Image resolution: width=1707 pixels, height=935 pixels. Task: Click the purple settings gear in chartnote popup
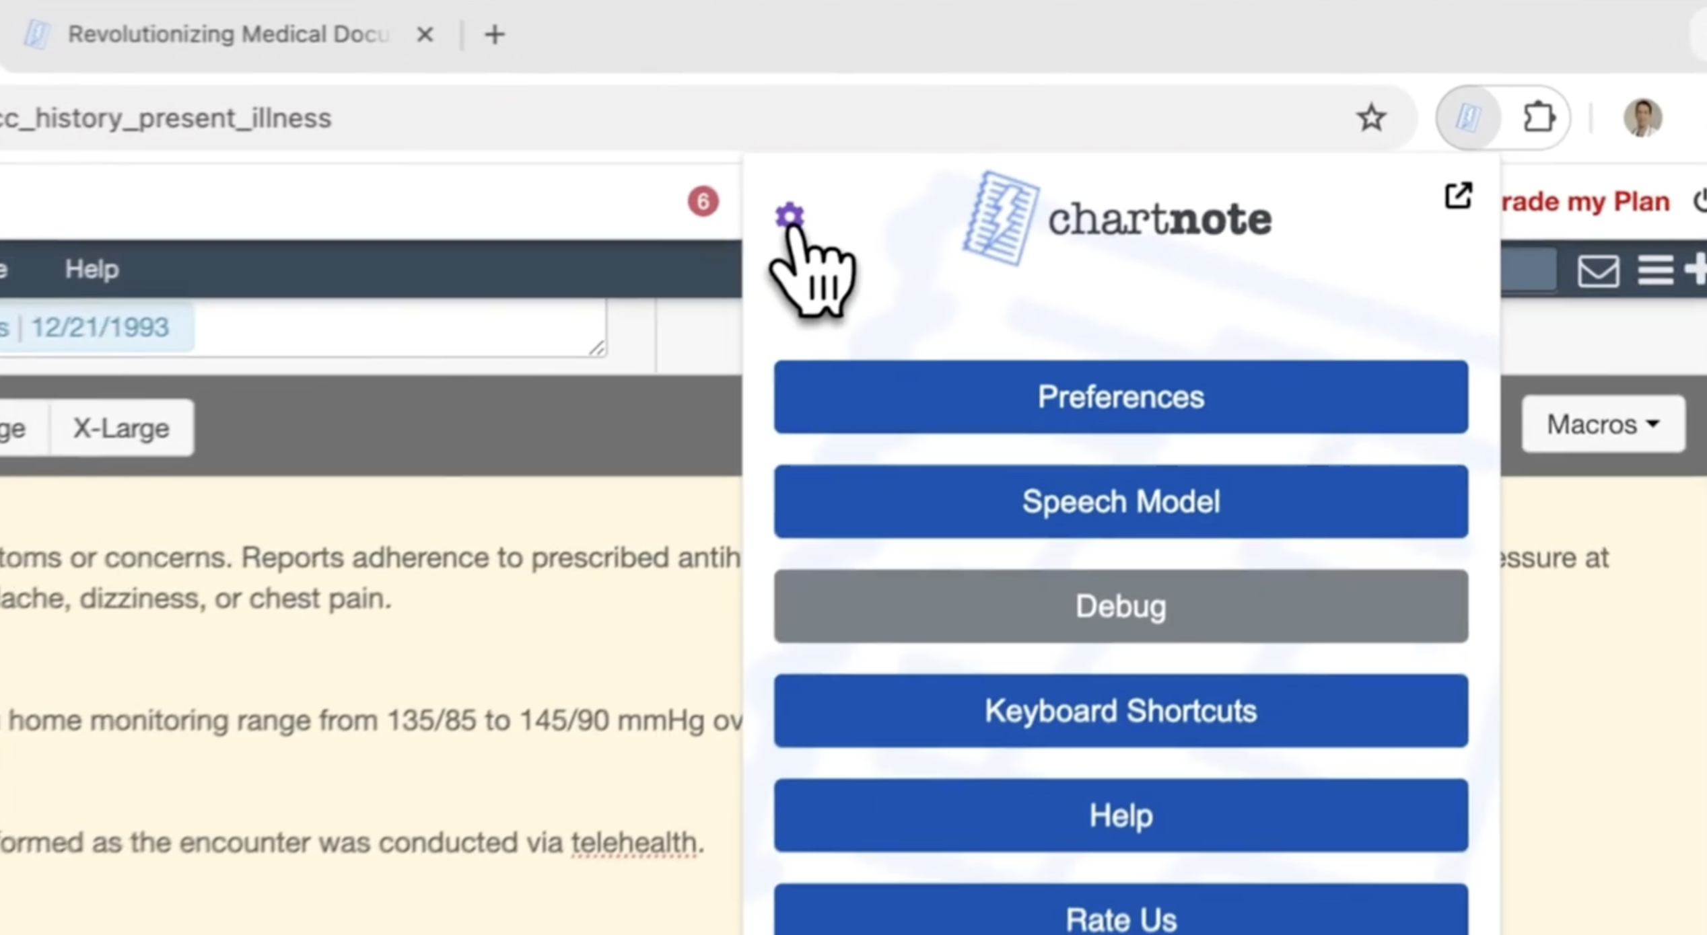[x=789, y=215]
